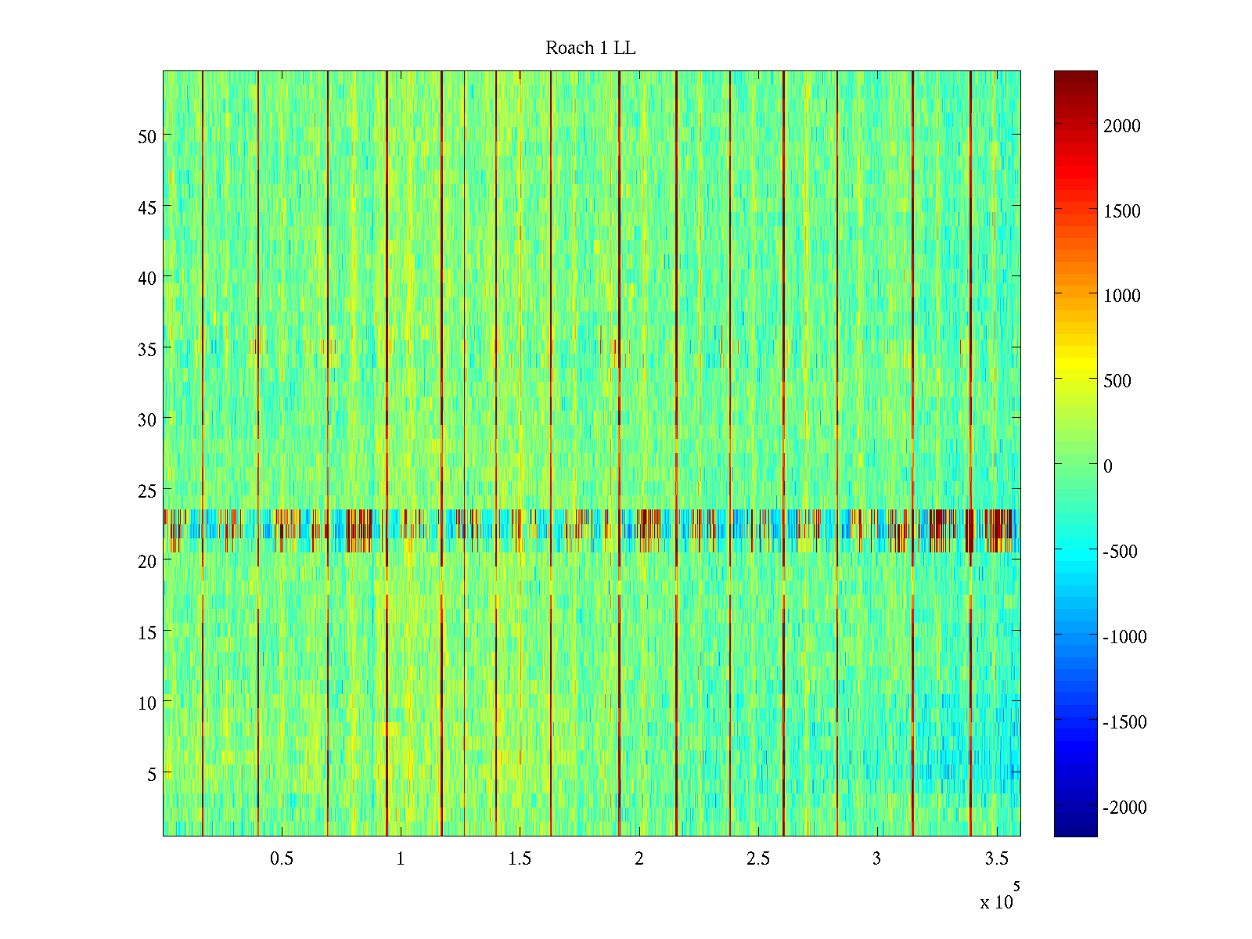Click the y-axis tick label 35
This screenshot has width=1252, height=939.
point(147,349)
